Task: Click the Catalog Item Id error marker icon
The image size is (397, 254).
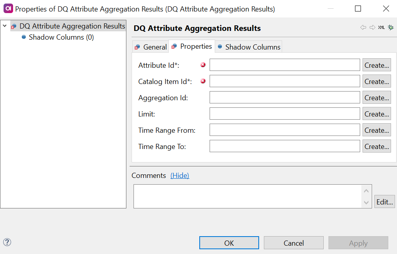Action: [x=203, y=81]
